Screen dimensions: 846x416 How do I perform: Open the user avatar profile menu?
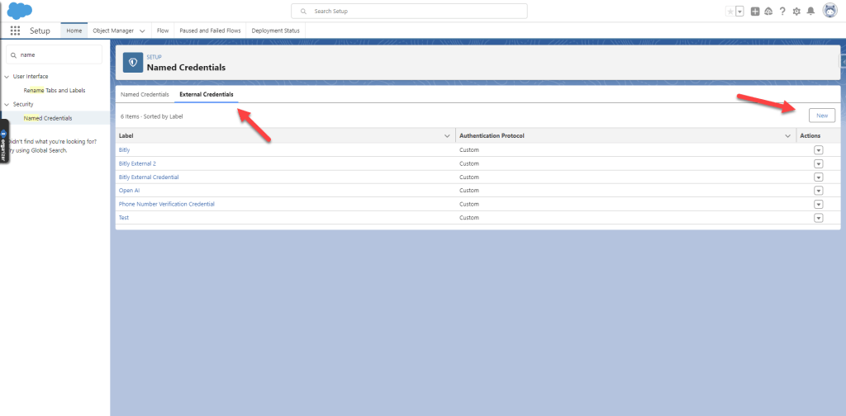829,11
